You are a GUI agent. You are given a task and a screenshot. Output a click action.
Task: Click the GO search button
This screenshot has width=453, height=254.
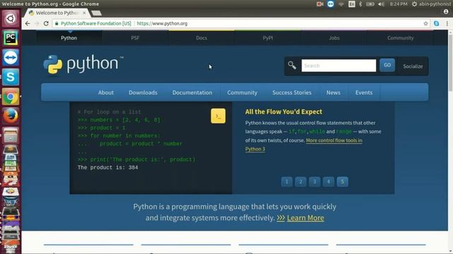tap(387, 65)
